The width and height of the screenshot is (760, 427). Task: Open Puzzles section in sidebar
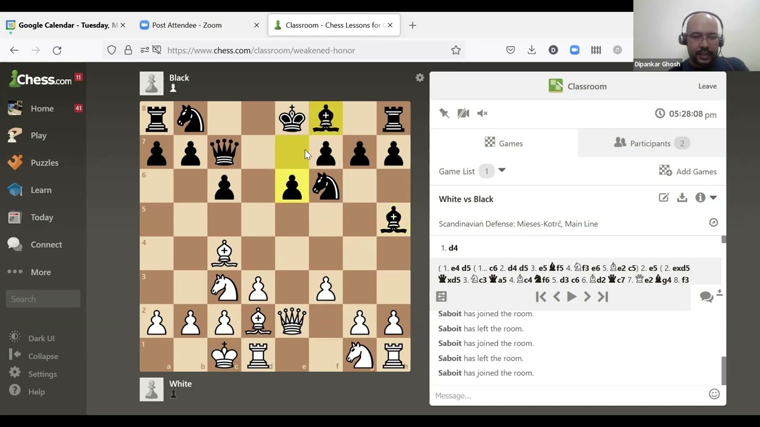tap(45, 162)
